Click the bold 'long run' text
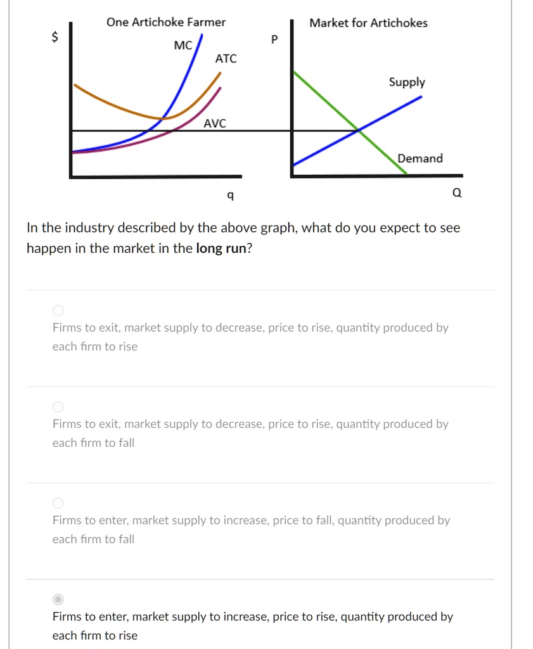 (221, 248)
